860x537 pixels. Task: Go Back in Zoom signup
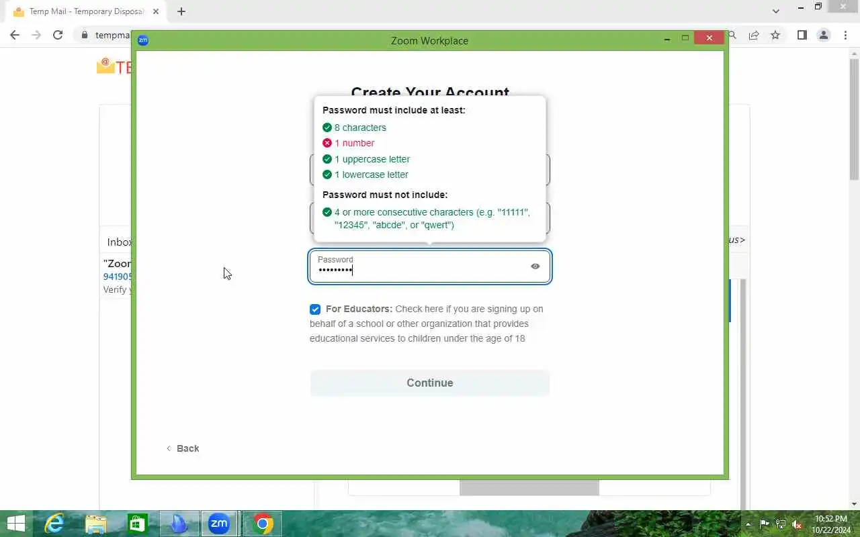click(x=183, y=448)
